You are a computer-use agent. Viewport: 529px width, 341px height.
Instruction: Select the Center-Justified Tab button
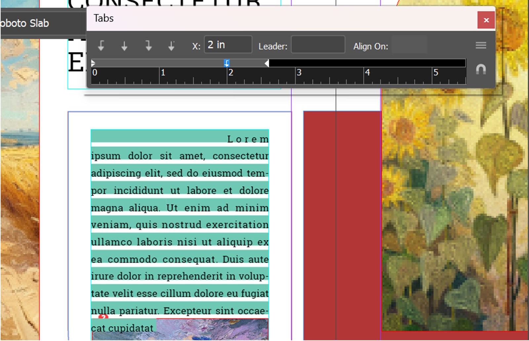click(x=124, y=46)
